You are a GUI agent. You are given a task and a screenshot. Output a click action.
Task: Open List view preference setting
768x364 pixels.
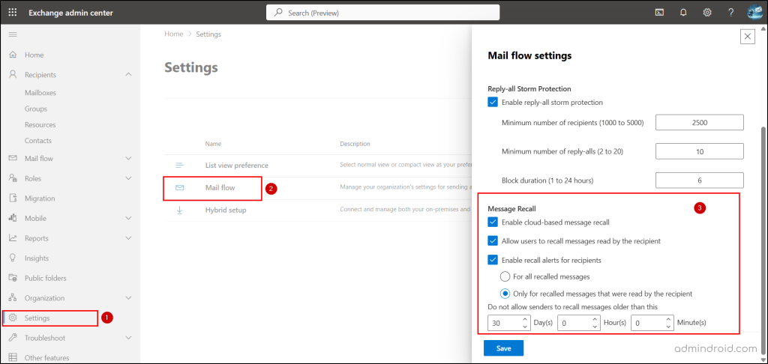[236, 166]
